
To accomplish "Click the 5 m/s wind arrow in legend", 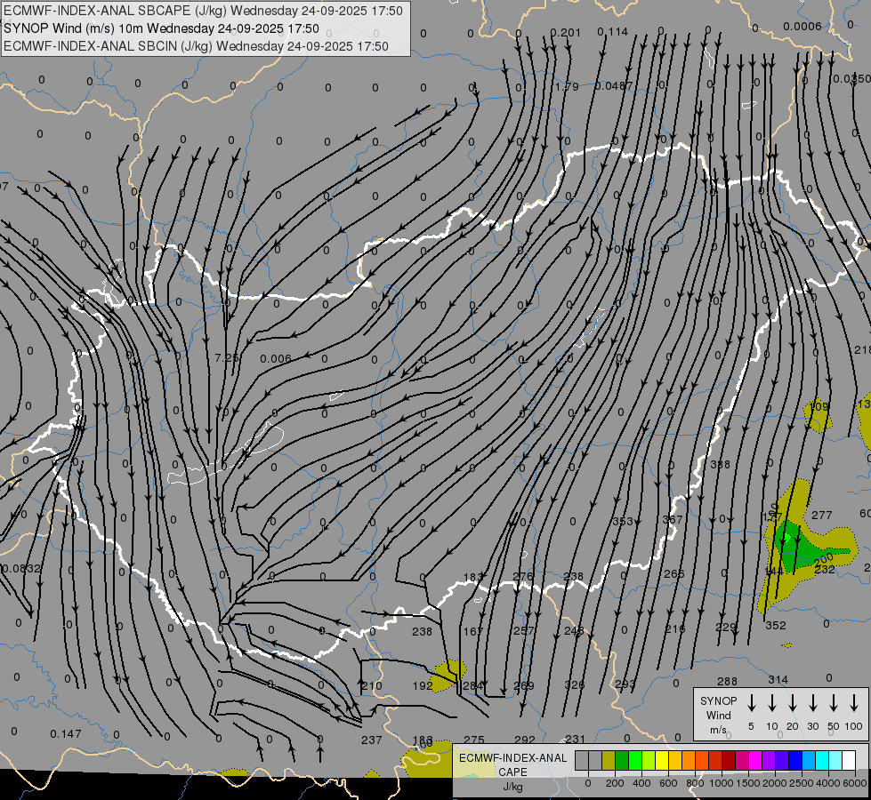I will (752, 703).
